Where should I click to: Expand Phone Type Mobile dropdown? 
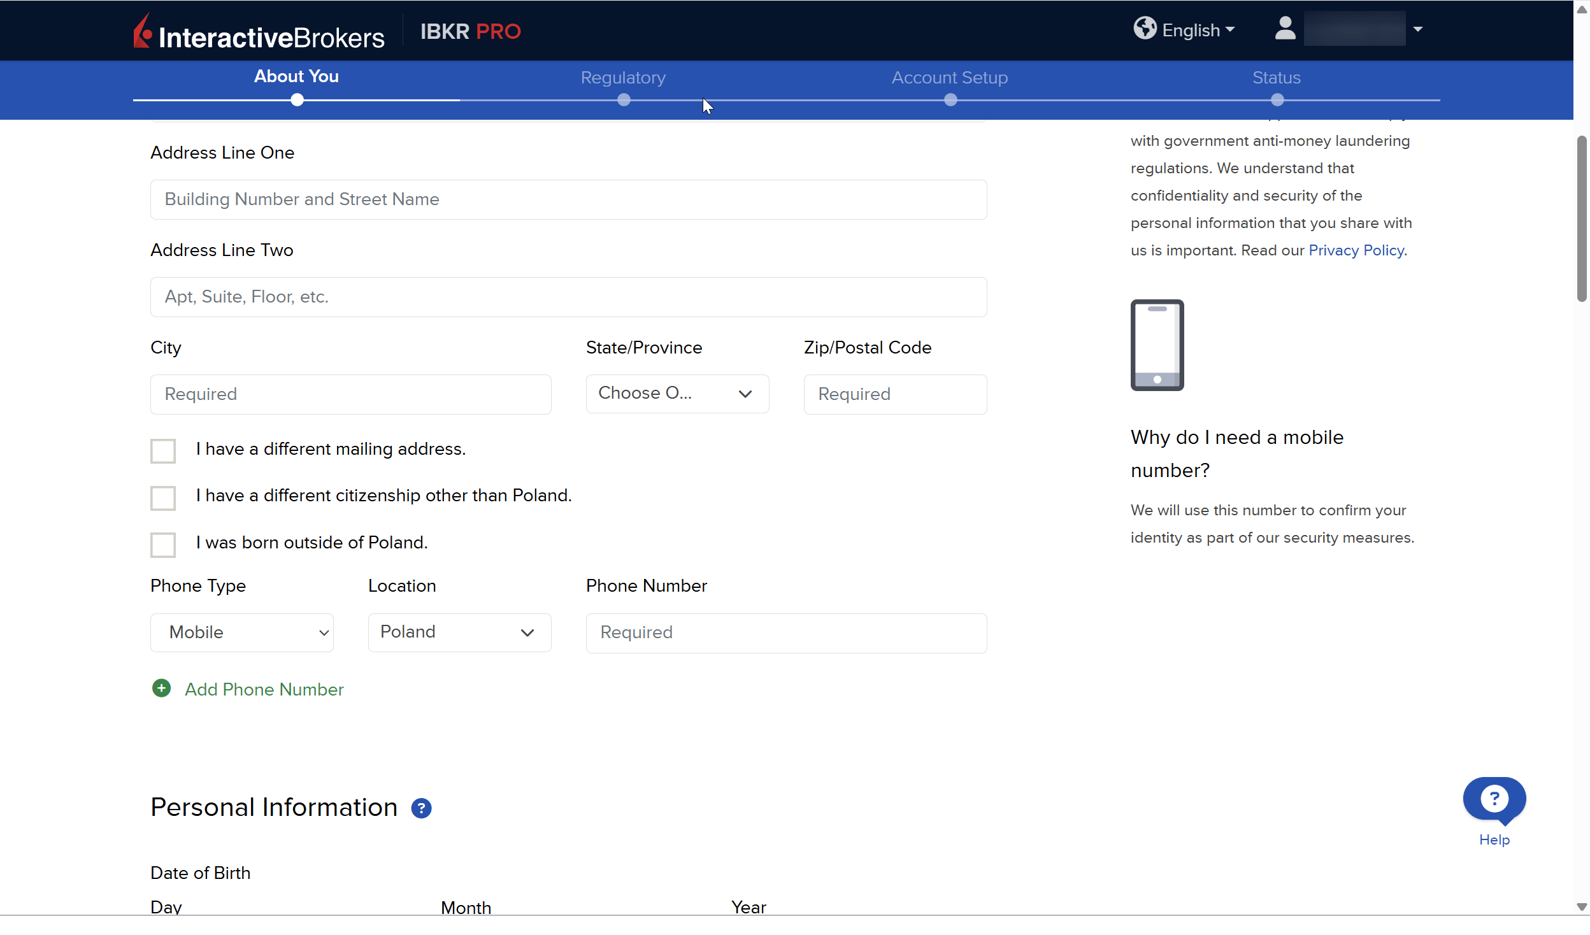tap(242, 632)
